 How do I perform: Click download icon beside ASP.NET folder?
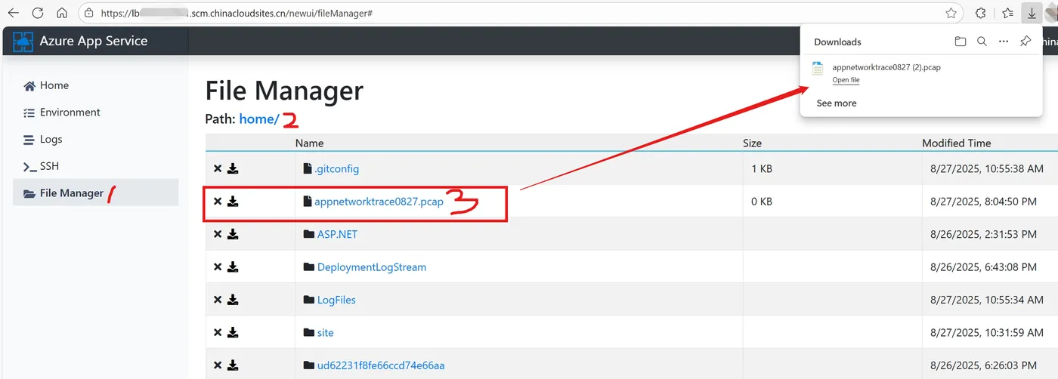point(233,234)
